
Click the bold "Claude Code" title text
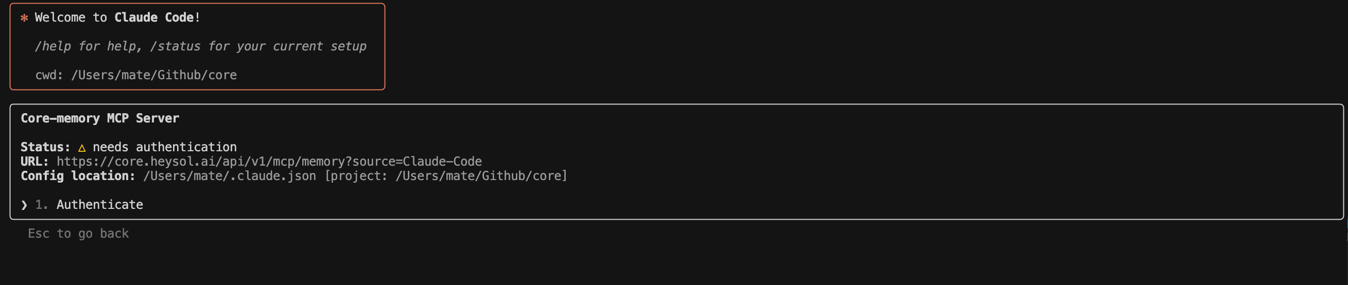pyautogui.click(x=154, y=18)
